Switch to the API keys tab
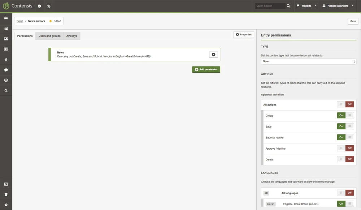Viewport: 361px width, 210px height. click(x=71, y=36)
